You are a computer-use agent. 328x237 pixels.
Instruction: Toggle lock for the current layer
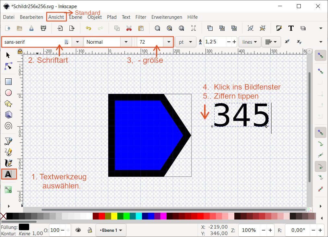(89, 230)
